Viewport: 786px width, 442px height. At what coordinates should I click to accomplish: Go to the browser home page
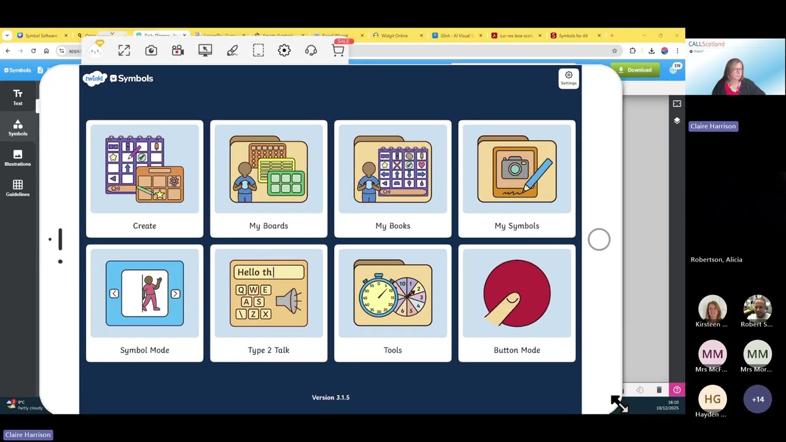point(46,51)
